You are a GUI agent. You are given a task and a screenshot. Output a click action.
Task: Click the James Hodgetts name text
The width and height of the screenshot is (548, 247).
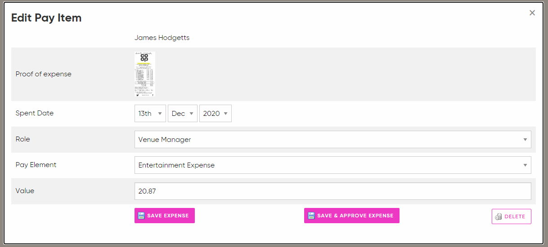click(162, 38)
